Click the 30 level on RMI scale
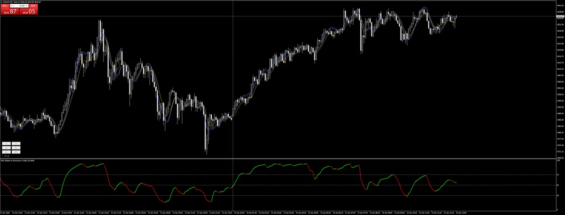The width and height of the screenshot is (565, 215). (557, 195)
